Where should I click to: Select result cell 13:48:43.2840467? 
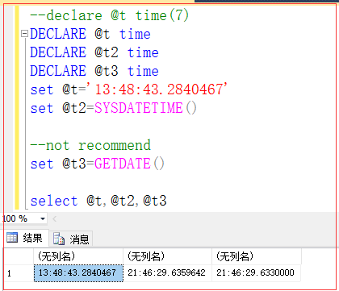[78, 273]
